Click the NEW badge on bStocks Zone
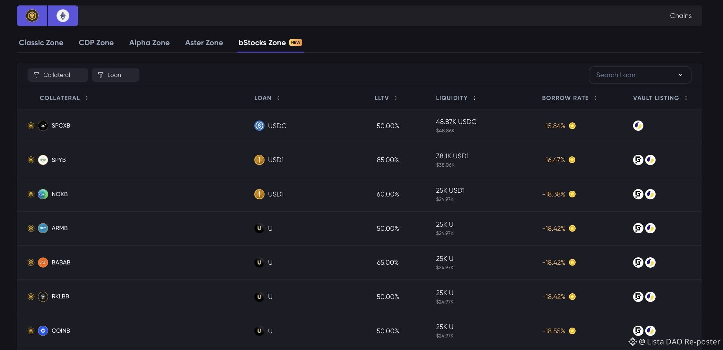723x350 pixels. click(296, 42)
